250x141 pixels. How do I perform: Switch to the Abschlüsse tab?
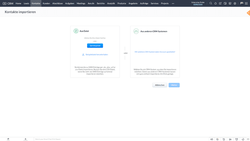(58, 3)
